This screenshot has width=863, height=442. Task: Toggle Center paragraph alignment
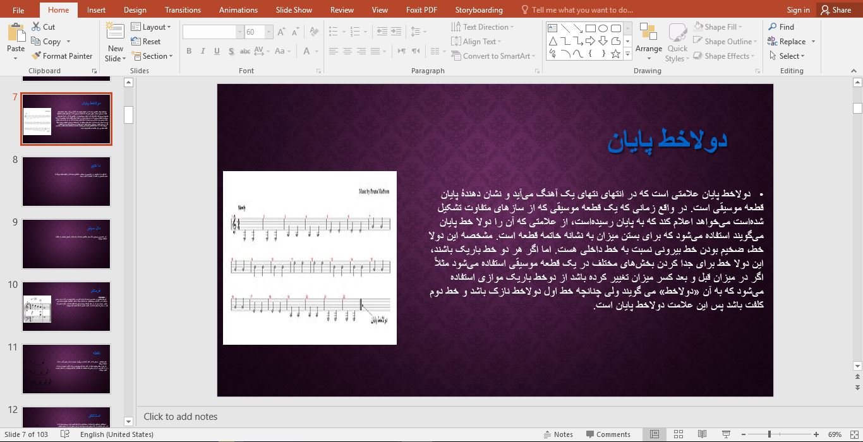click(x=347, y=51)
